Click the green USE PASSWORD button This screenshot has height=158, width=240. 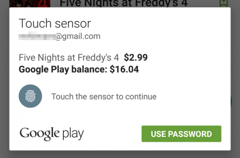(x=181, y=134)
